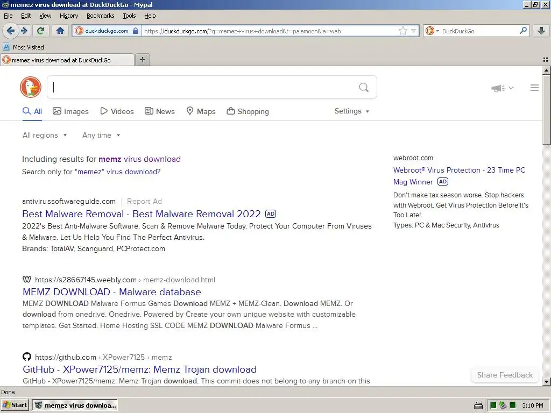Open Best Malware Removal 2022 ad link
This screenshot has height=413, width=551.
(x=142, y=214)
